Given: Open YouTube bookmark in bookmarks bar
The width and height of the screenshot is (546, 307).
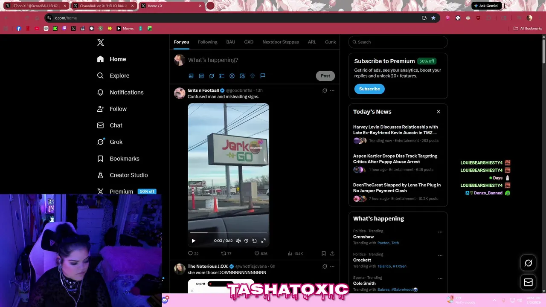Looking at the screenshot, I should coord(37,29).
